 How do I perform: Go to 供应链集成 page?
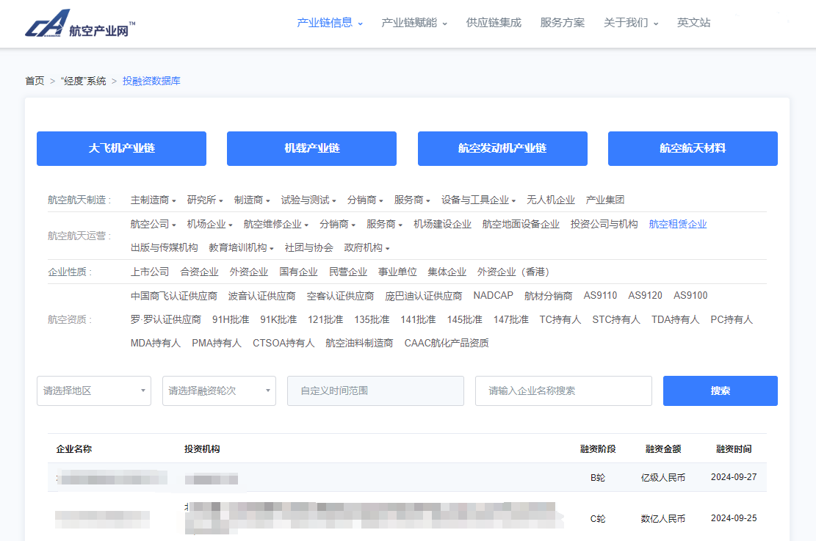click(494, 23)
